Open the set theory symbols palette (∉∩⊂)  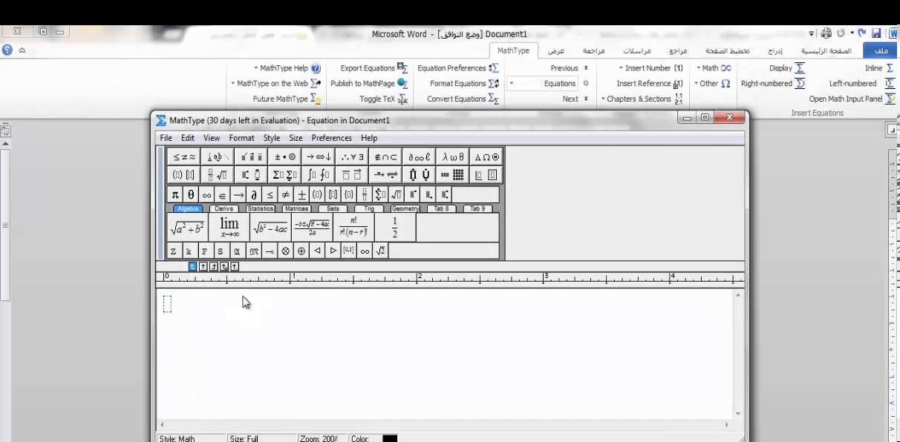[385, 156]
